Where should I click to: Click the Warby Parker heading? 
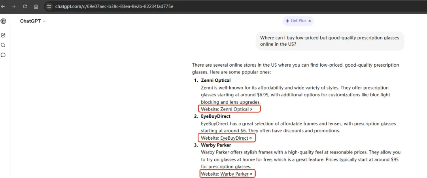coord(216,145)
